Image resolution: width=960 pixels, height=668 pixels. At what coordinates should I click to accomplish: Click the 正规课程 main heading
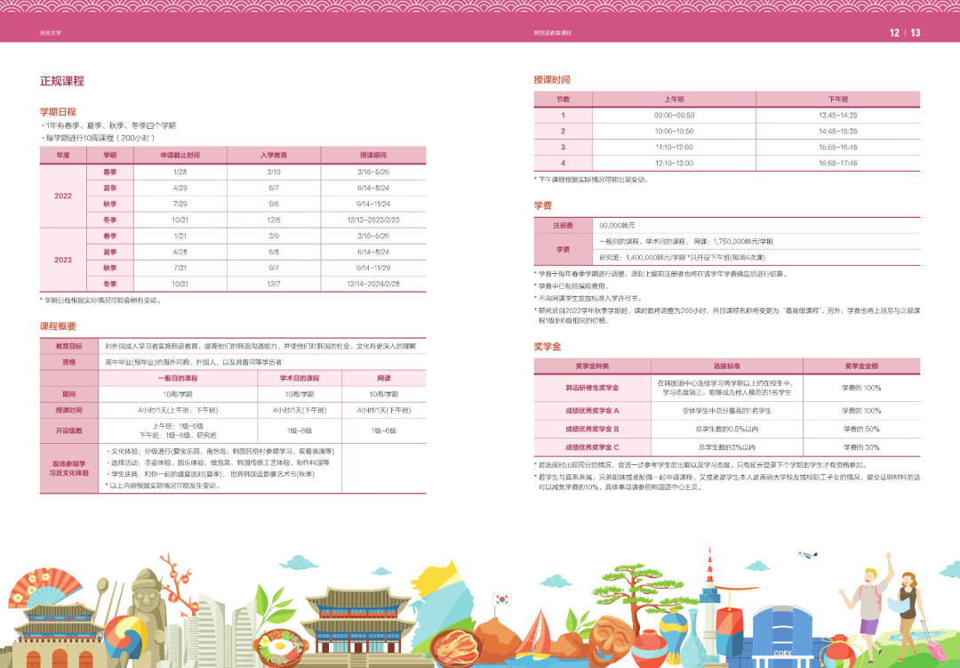(x=62, y=81)
